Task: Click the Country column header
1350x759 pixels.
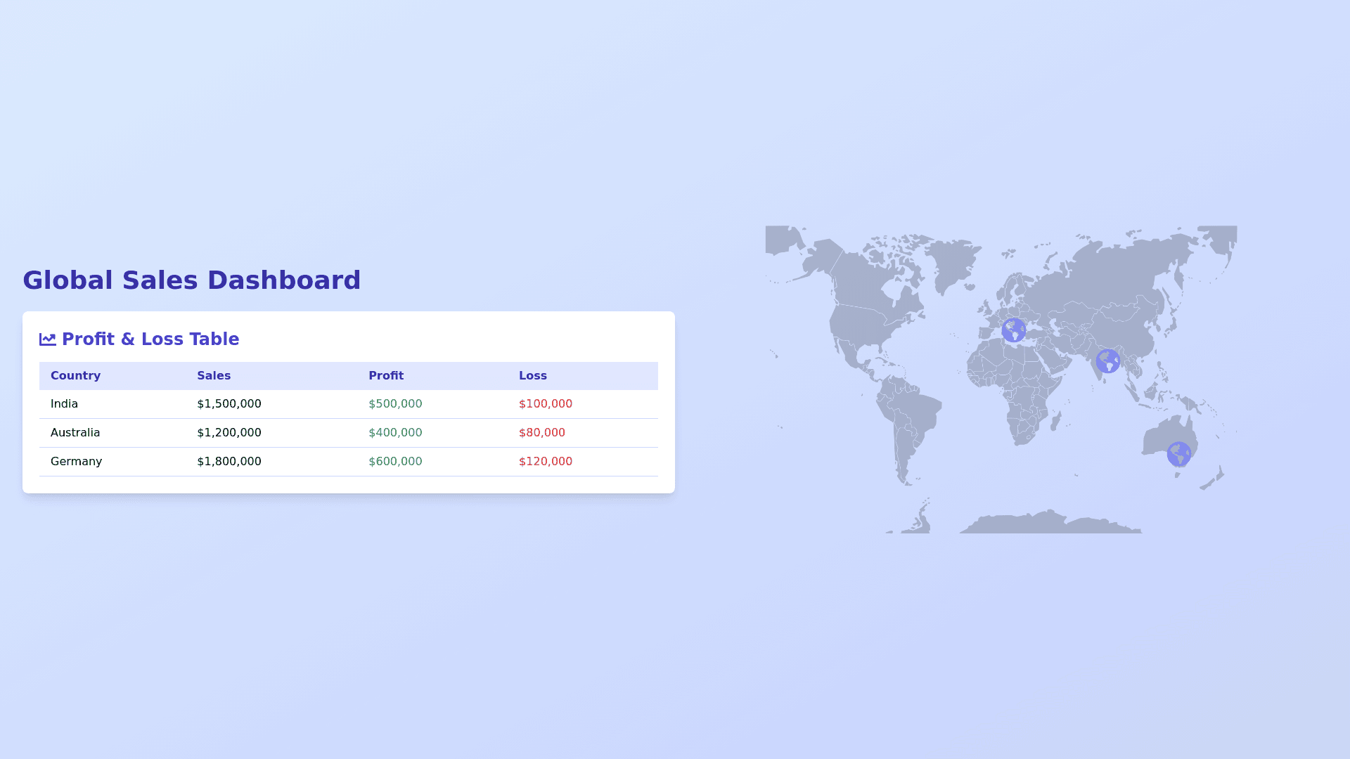Action: click(x=75, y=376)
